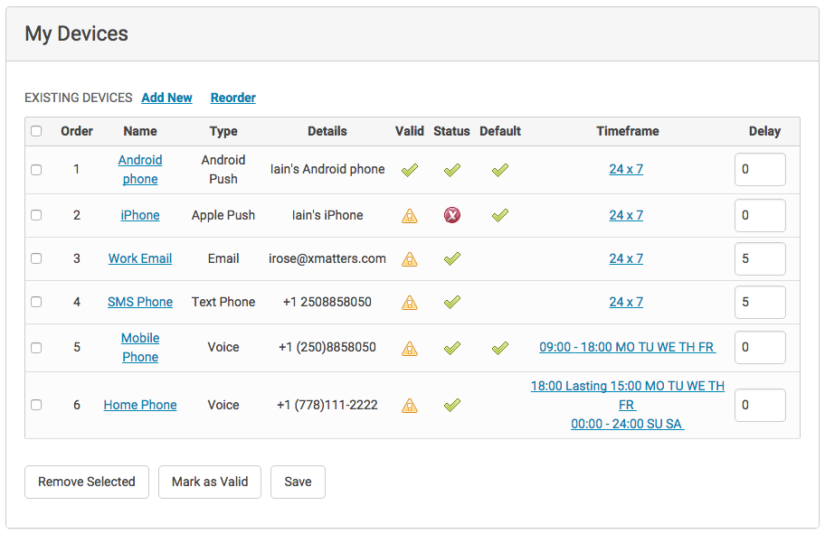Click the Default checkmark in Mobile Phone row
The height and width of the screenshot is (534, 825).
tap(500, 347)
